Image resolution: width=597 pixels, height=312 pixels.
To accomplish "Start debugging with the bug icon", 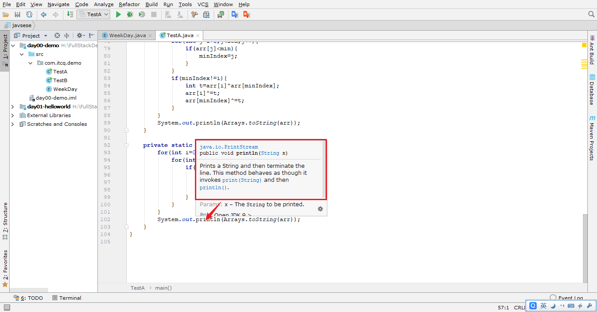I will tap(130, 14).
